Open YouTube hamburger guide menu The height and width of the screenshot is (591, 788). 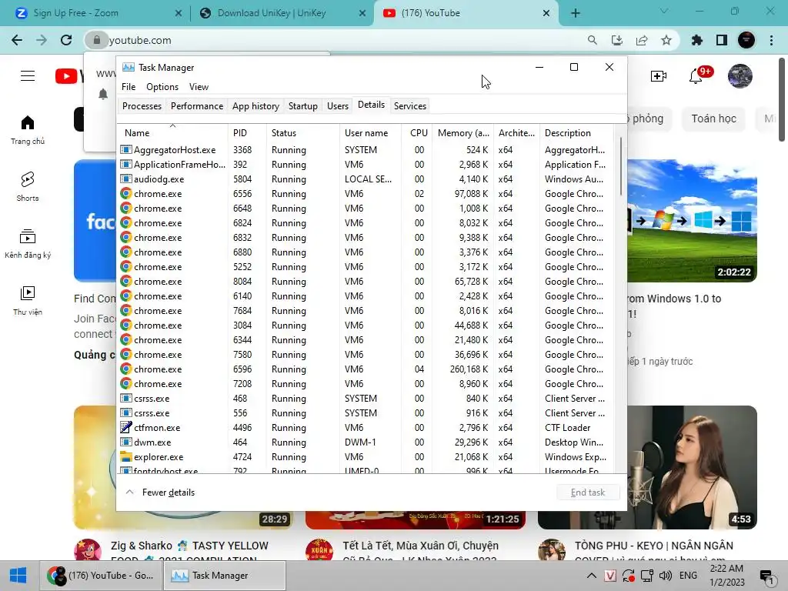(x=28, y=76)
